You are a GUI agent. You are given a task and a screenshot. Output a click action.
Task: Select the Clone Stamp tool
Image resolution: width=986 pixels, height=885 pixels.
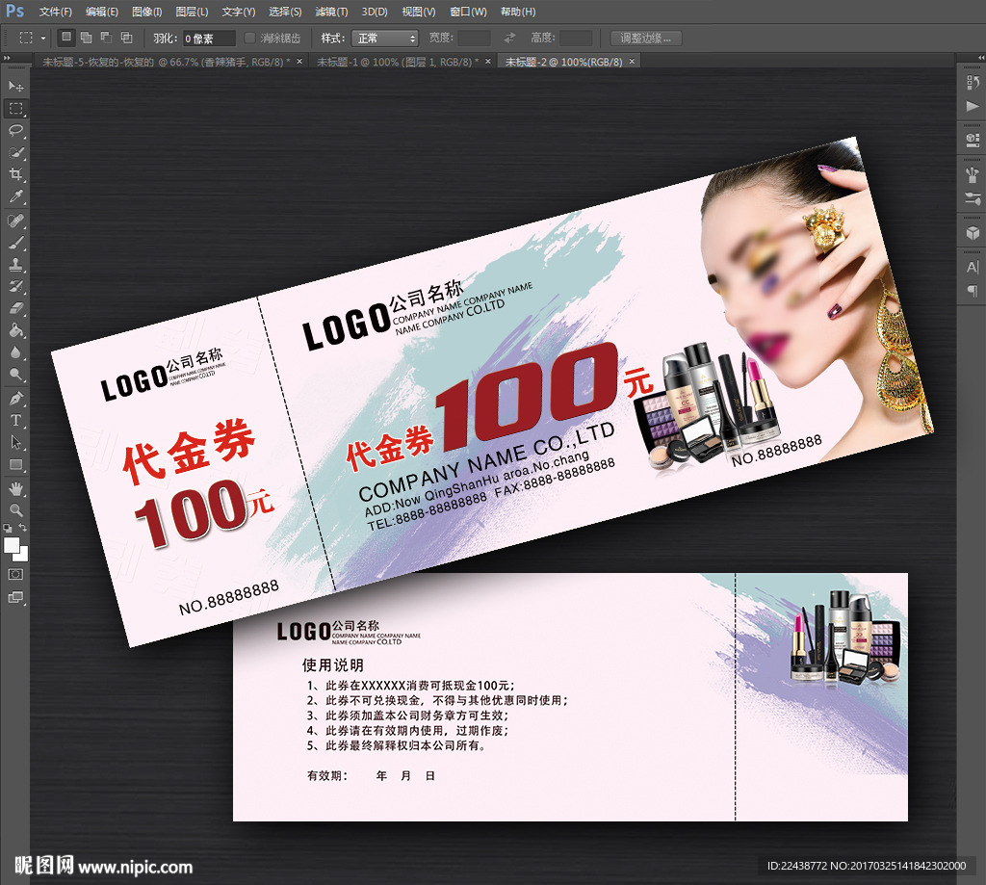coord(15,265)
